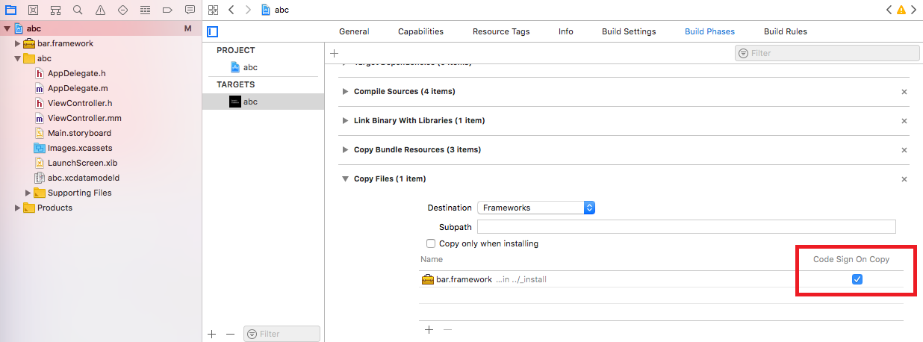The height and width of the screenshot is (342, 923).
Task: Open the Breakpoint navigator icon
Action: point(168,10)
